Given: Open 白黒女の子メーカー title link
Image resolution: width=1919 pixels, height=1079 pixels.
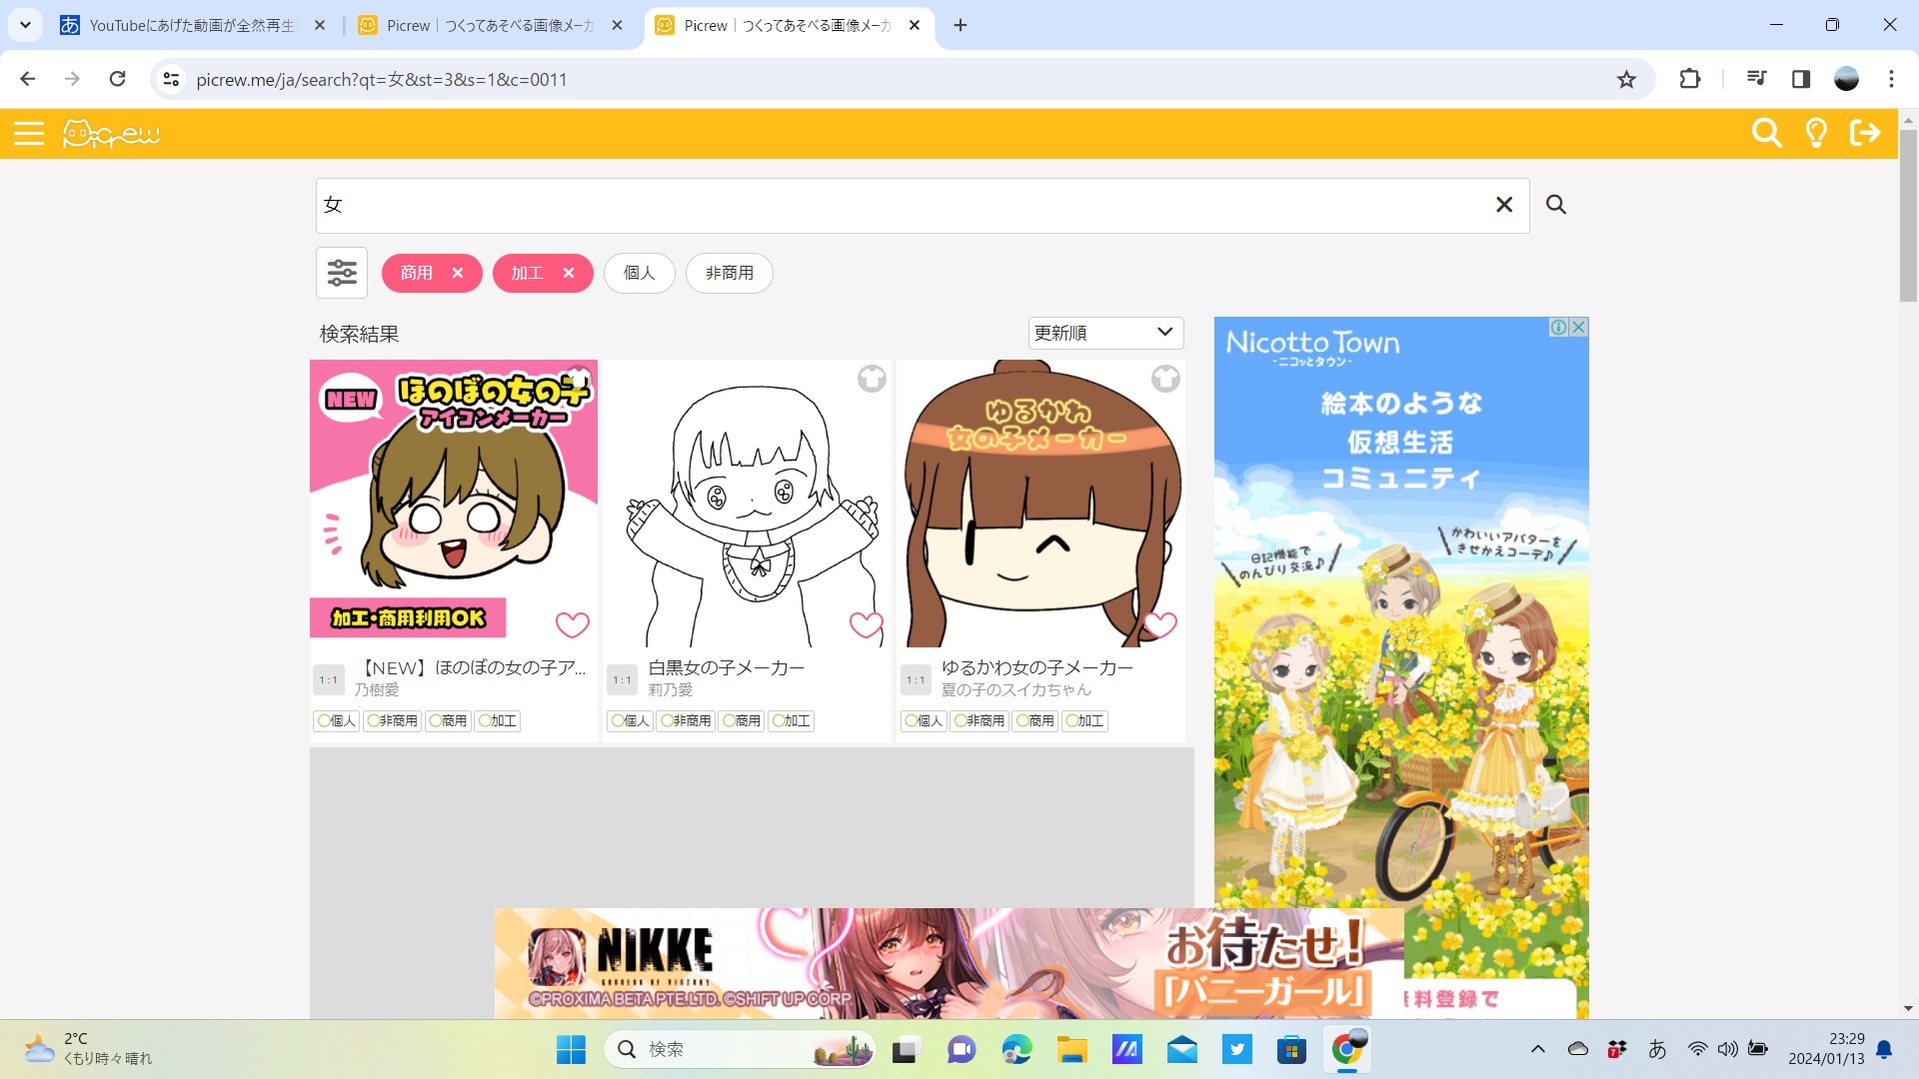Looking at the screenshot, I should pos(727,667).
